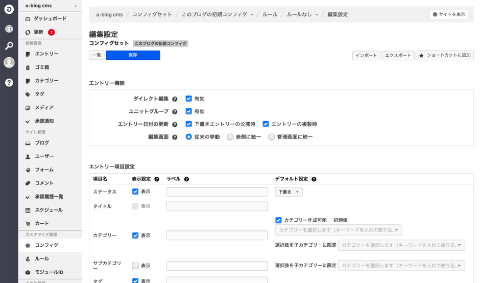
Task: Toggle ステータス 表示 checkbox
Action: 135,192
